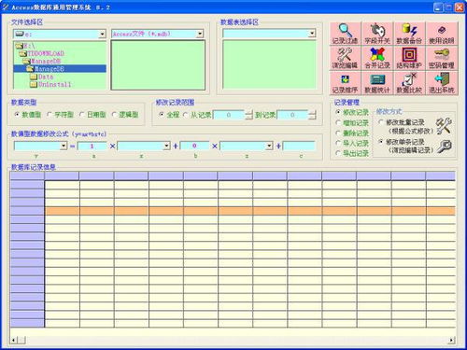Open the e: drive dropdown
This screenshot has height=350, width=467.
pyautogui.click(x=102, y=34)
